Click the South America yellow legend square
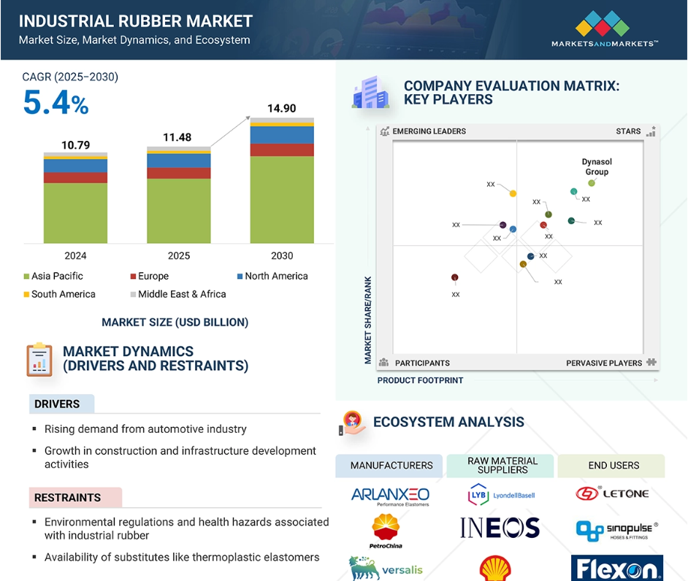Image resolution: width=688 pixels, height=581 pixels. [x=26, y=294]
